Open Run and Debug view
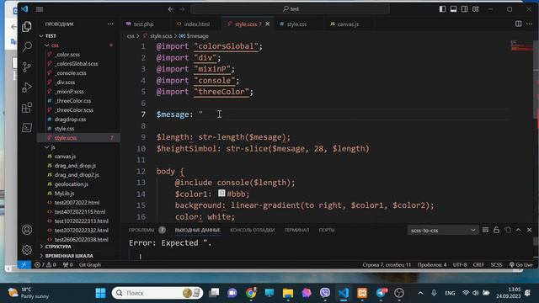The height and width of the screenshot is (303, 539). tap(27, 88)
